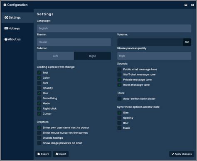This screenshot has height=161, width=197.
Task: Click the Import button
Action: point(61,154)
